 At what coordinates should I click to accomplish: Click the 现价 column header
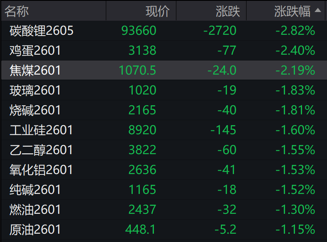coord(158,11)
